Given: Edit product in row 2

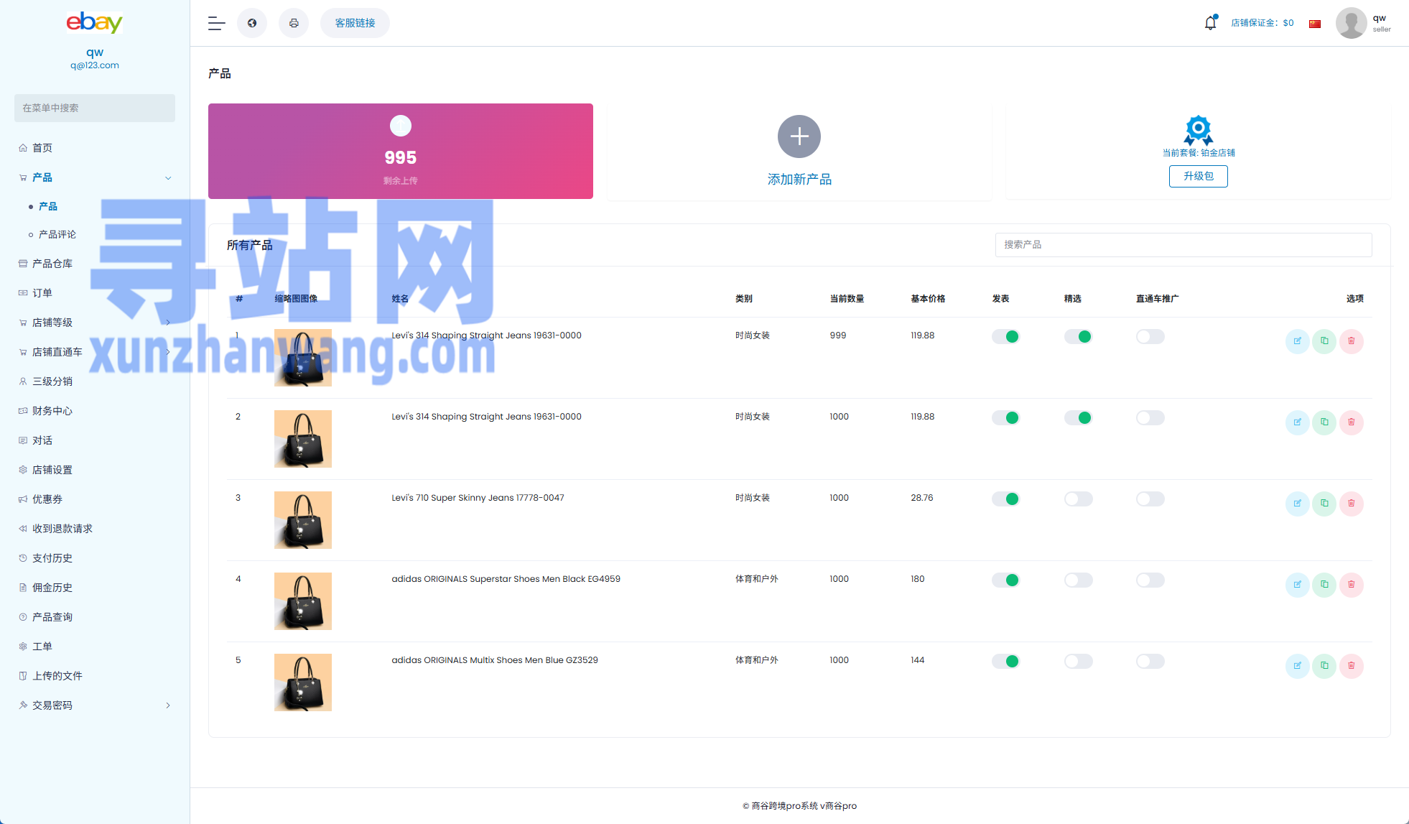Looking at the screenshot, I should point(1297,422).
